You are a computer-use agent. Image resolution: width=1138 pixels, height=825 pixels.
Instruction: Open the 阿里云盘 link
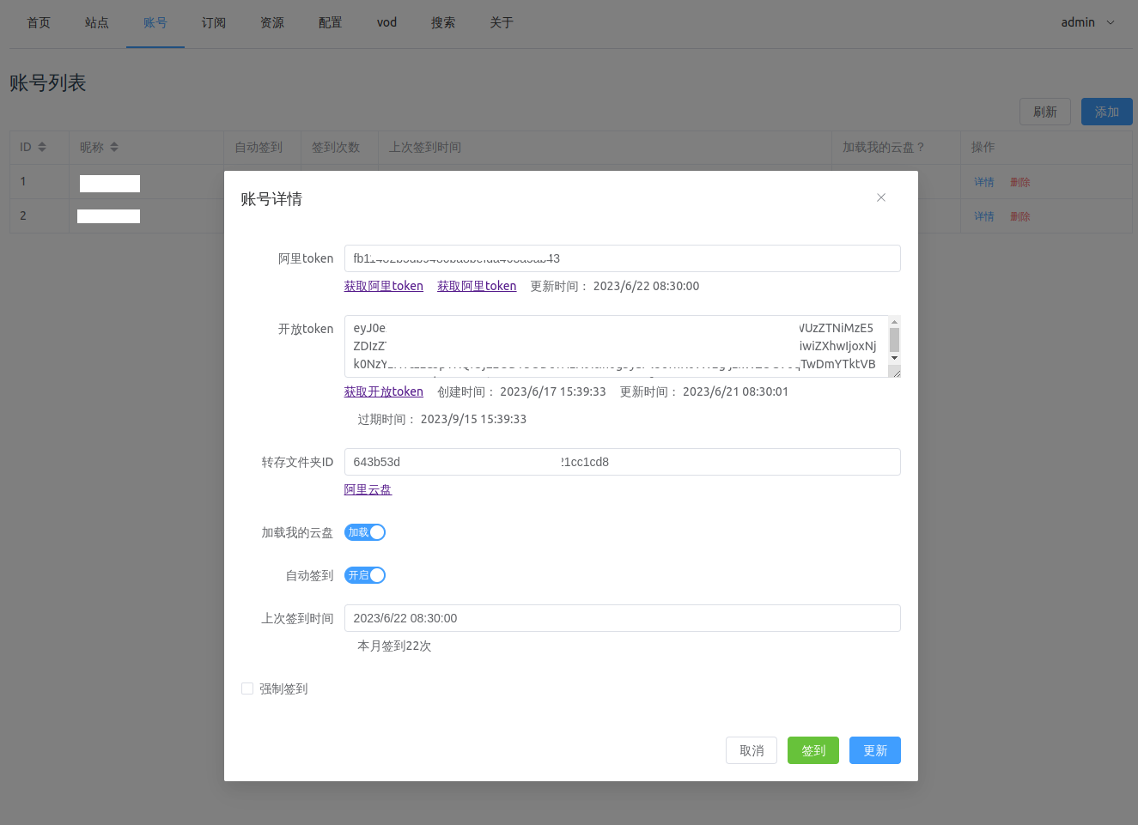click(368, 489)
